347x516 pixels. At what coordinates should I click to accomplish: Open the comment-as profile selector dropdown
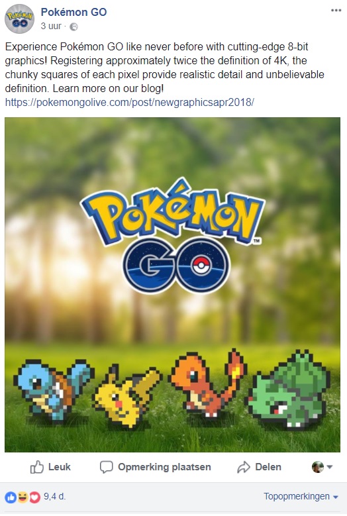tap(322, 466)
